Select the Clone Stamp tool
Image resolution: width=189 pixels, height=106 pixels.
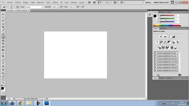tap(3, 40)
